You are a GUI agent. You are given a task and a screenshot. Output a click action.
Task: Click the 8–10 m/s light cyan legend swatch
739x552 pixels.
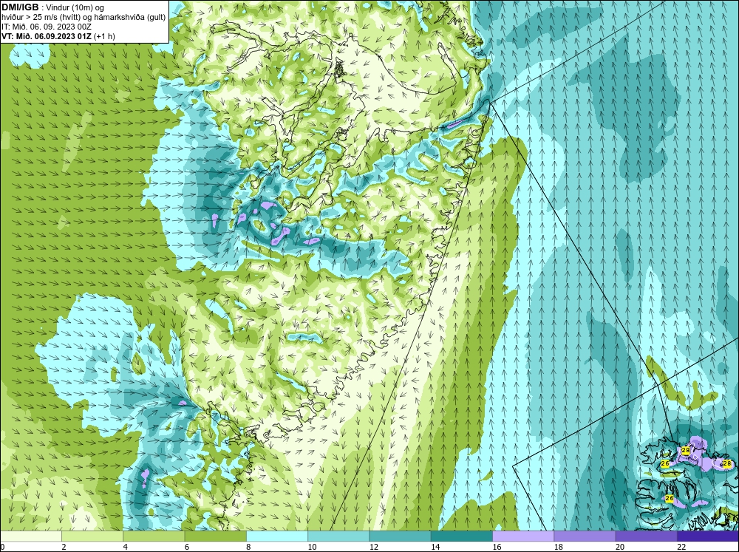277,536
